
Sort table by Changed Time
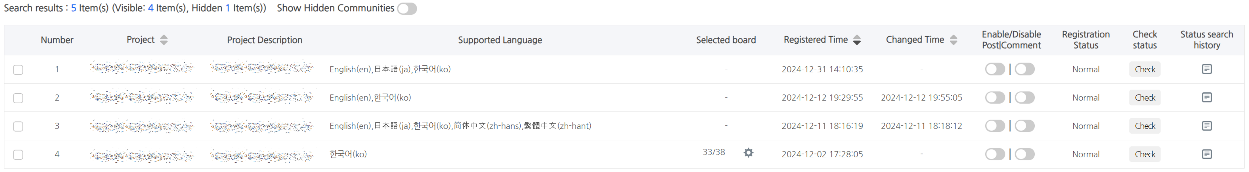(953, 40)
